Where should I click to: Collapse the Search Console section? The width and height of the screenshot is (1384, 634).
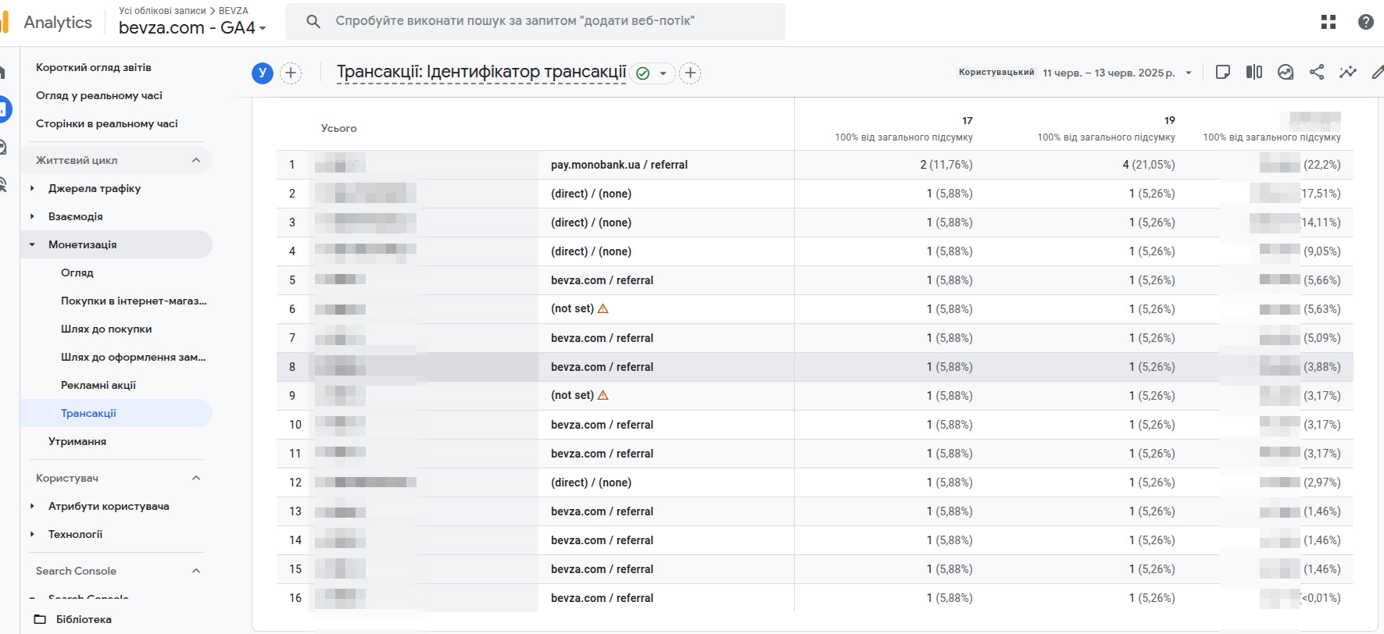tap(196, 571)
